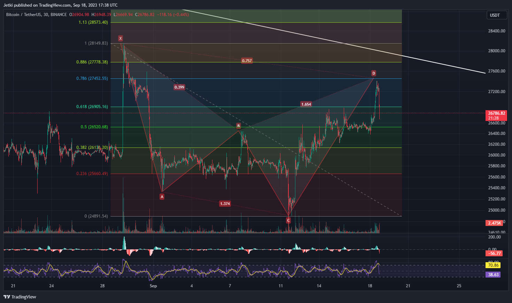Viewport: 512px width, 303px height.
Task: Click the 26400.00 price axis label
Action: (497, 134)
